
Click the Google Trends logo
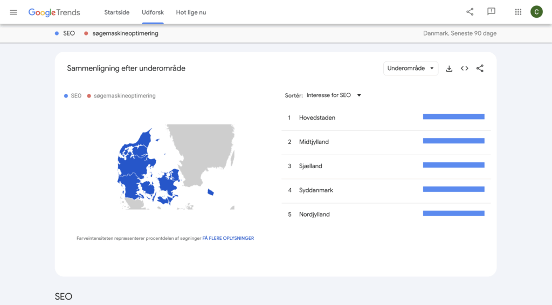[54, 12]
